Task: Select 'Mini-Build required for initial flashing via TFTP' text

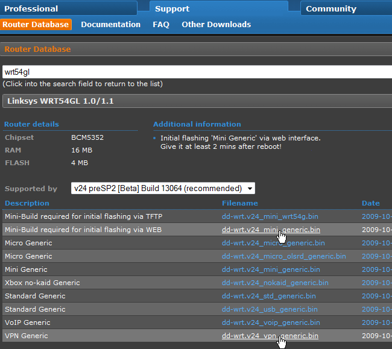Action: [x=83, y=216]
